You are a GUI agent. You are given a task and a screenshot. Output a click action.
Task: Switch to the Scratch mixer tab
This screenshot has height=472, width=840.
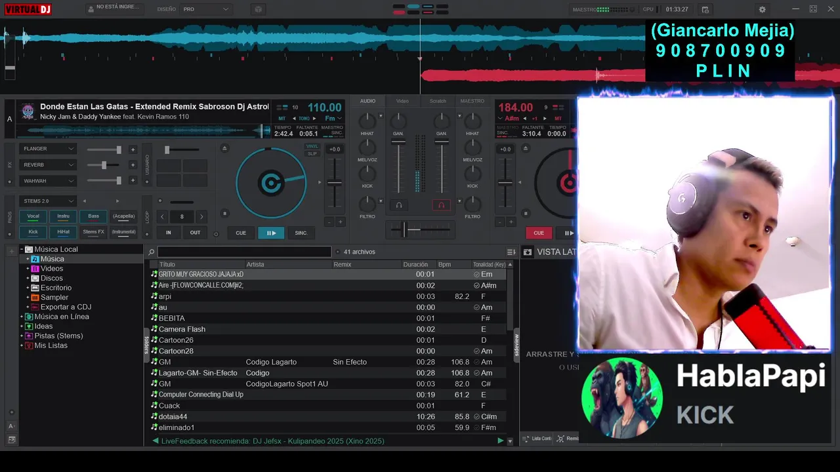click(x=438, y=101)
